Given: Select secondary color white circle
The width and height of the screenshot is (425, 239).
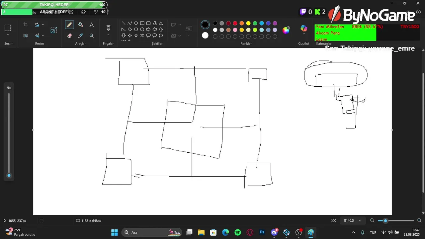Looking at the screenshot, I should (x=205, y=35).
